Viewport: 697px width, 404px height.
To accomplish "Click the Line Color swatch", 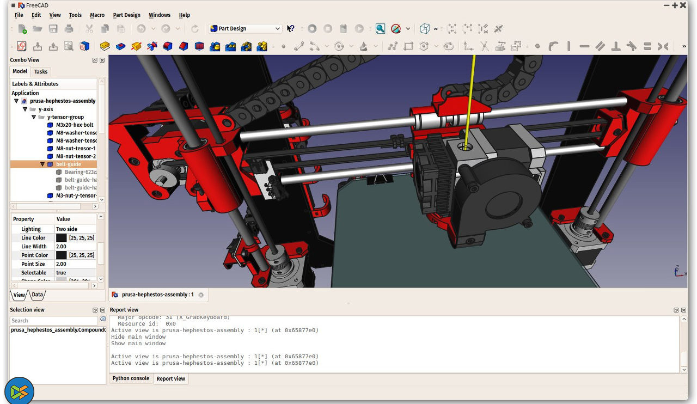I will [61, 238].
